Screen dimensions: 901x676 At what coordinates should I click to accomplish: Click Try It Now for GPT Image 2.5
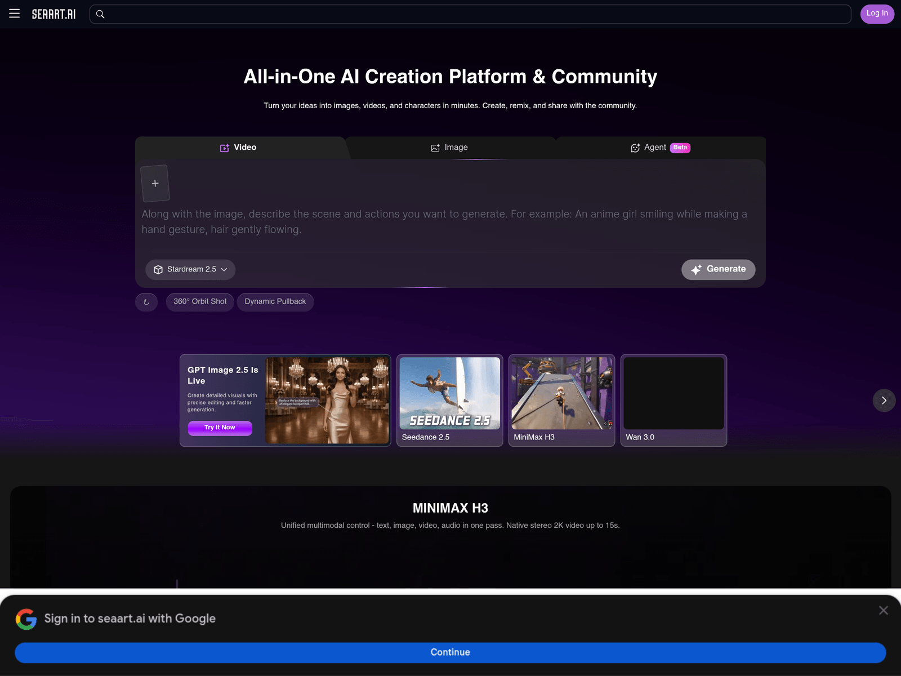pos(220,428)
